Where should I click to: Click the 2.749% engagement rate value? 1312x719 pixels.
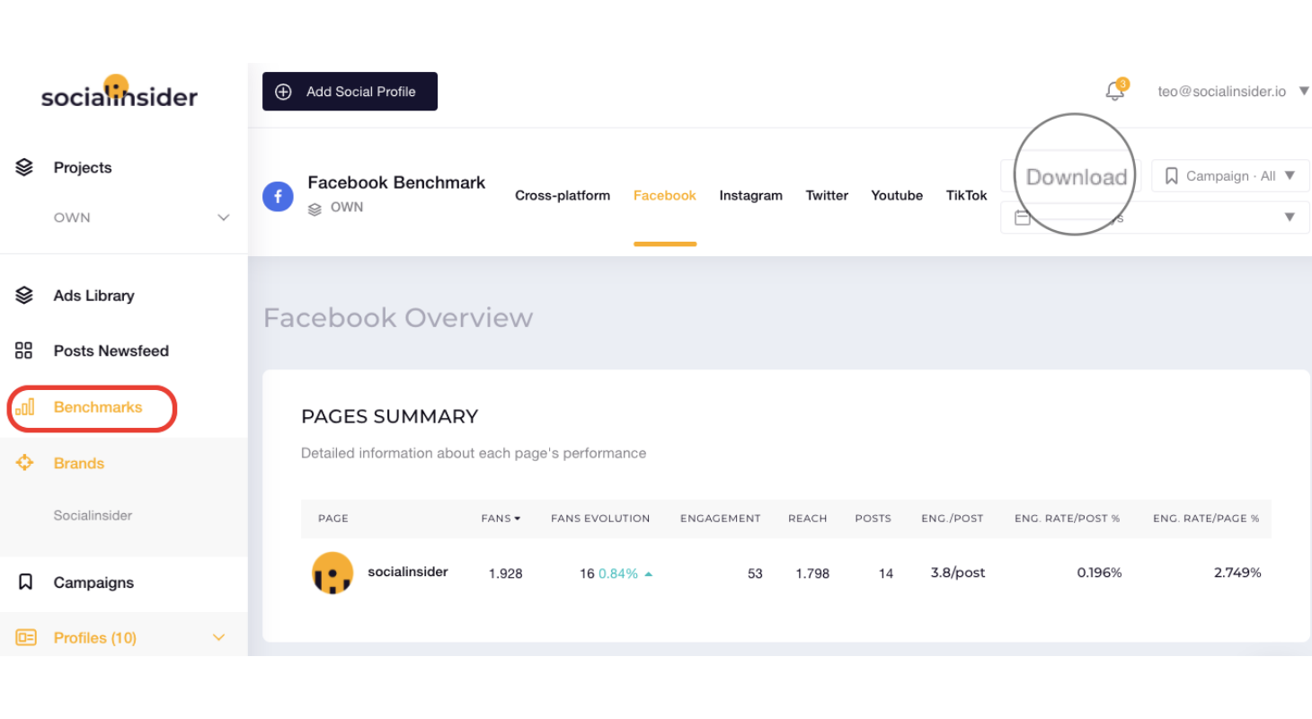[1237, 573]
